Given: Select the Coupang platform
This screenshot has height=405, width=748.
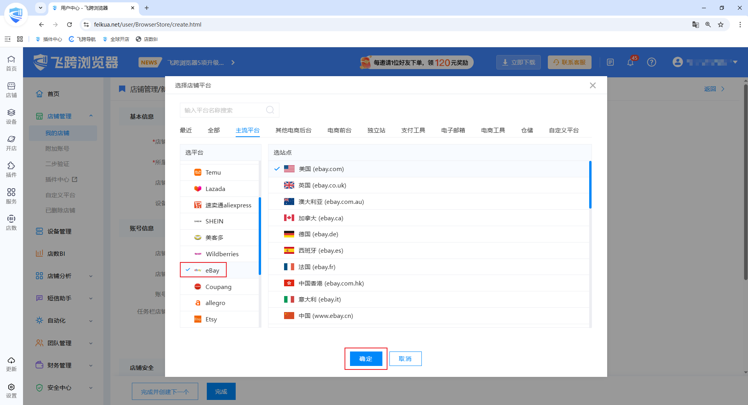Looking at the screenshot, I should pos(219,287).
